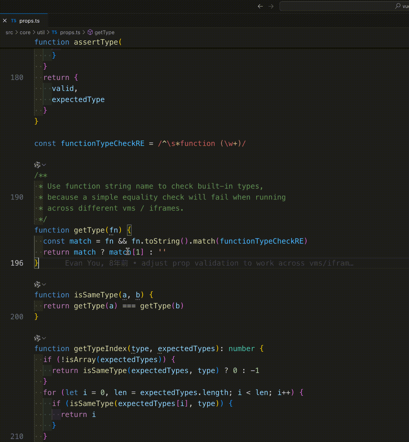Image resolution: width=409 pixels, height=442 pixels.
Task: Select the props.ts tab
Action: [x=24, y=21]
